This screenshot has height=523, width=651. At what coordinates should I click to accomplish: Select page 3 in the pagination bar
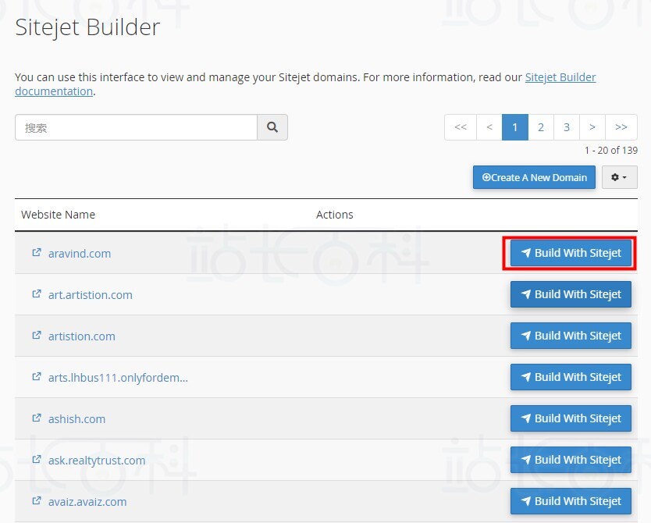point(567,127)
